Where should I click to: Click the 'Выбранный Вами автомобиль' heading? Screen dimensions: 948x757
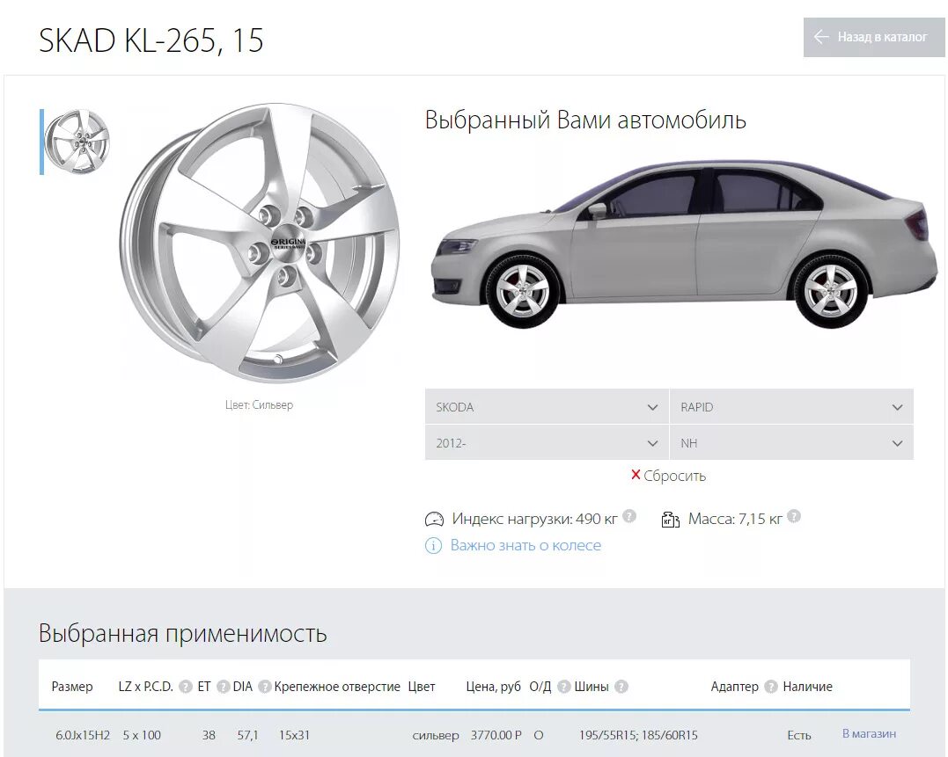click(585, 120)
